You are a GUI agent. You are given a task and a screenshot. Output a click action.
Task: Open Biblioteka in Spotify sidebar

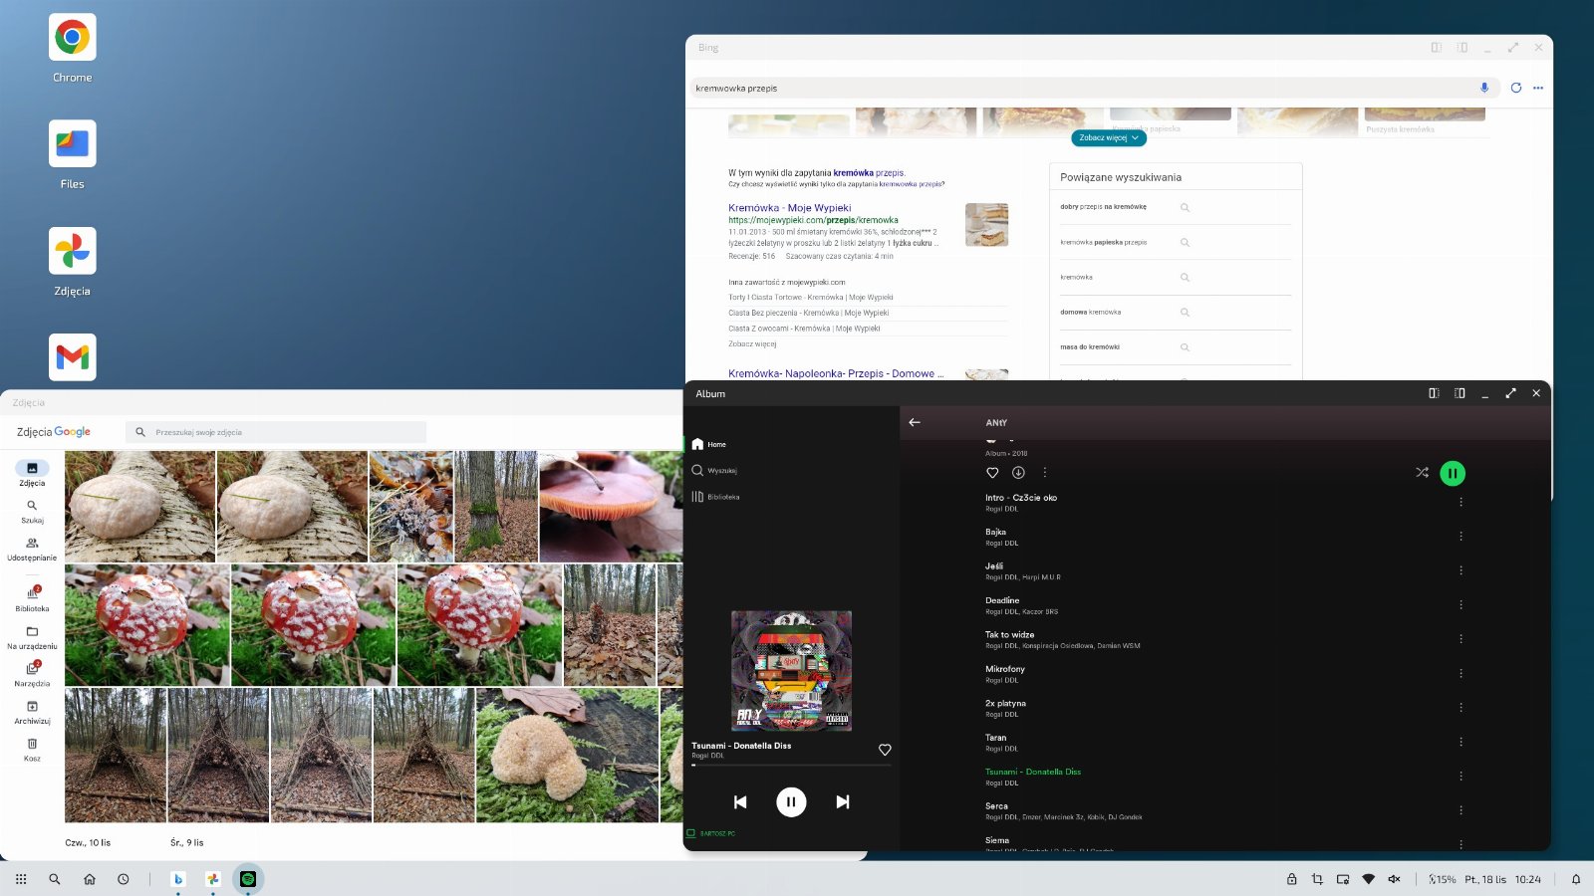(x=715, y=497)
